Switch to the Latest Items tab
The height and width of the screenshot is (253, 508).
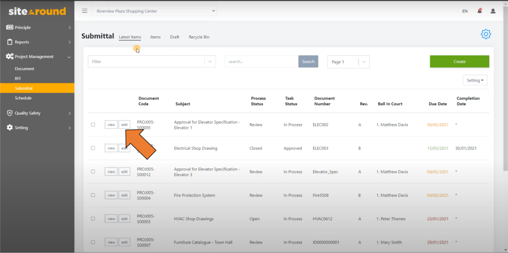[130, 37]
